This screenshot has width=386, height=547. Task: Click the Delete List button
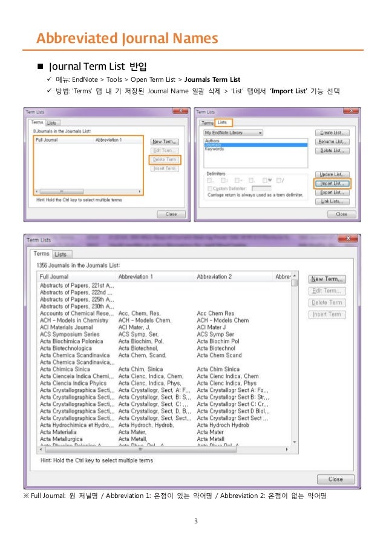[332, 151]
